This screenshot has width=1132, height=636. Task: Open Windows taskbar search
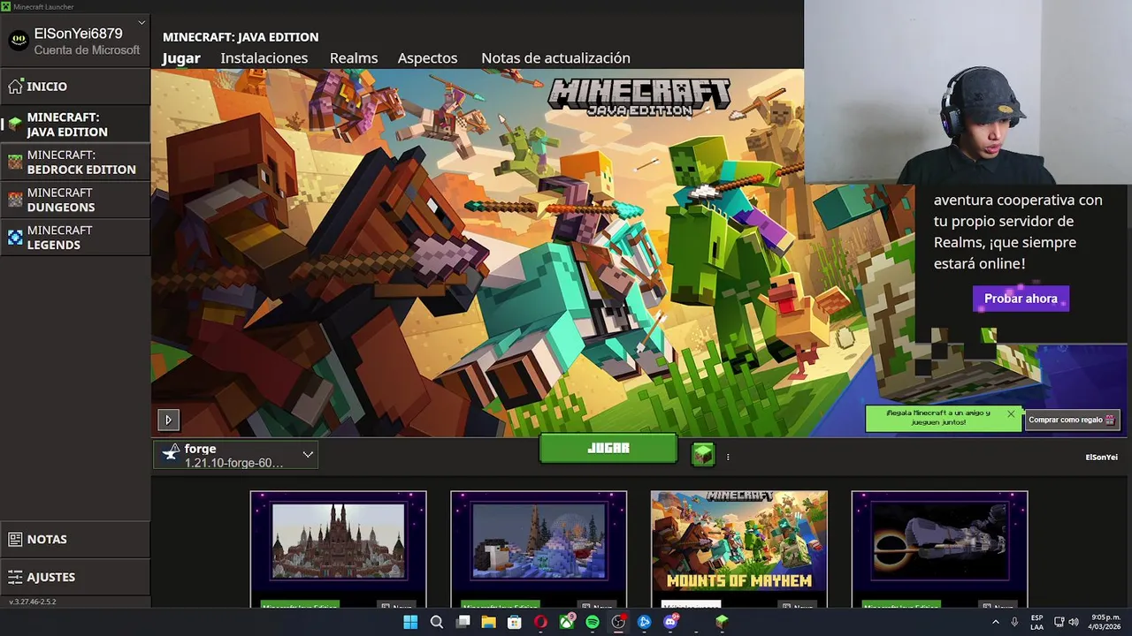tap(437, 622)
